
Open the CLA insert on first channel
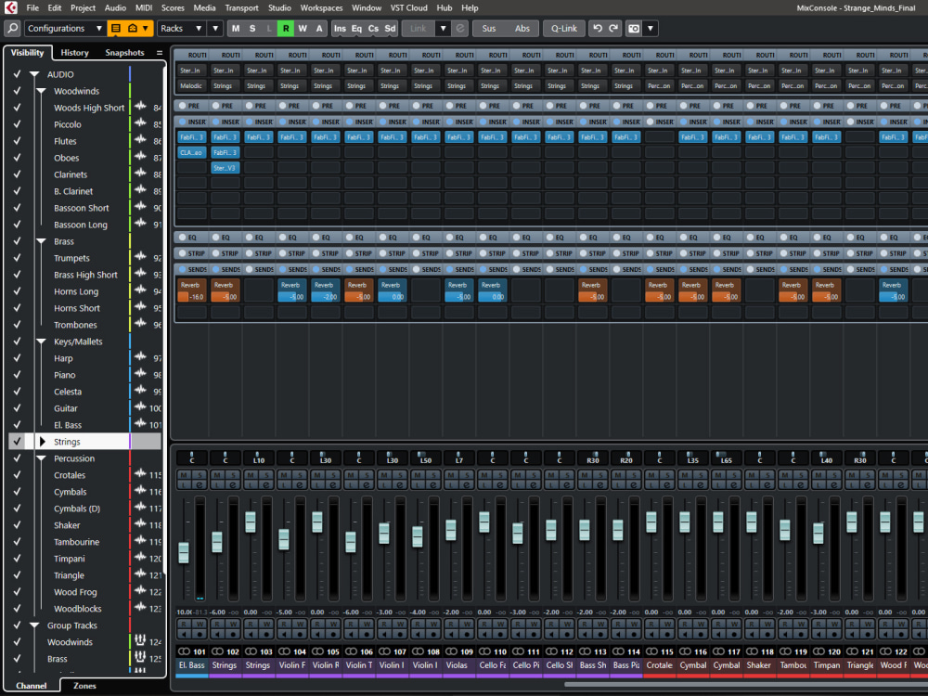(192, 152)
